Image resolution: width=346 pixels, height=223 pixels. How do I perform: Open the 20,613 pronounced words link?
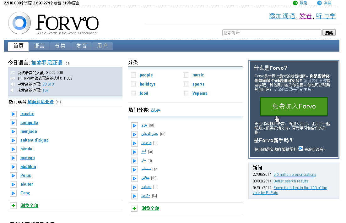point(48,84)
